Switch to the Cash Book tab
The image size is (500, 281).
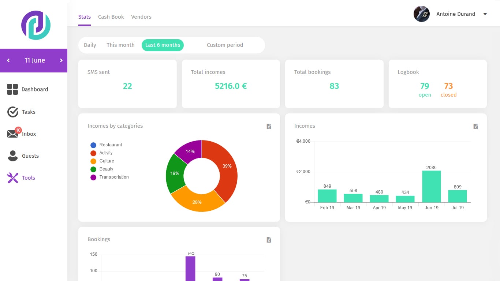click(x=111, y=17)
